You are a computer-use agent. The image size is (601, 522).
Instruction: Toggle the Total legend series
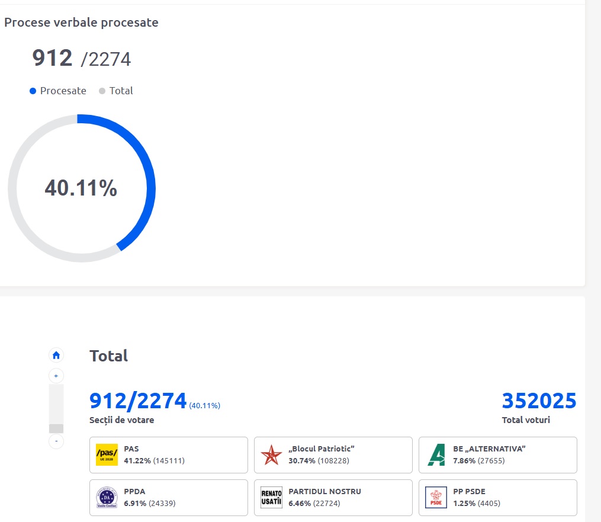tap(116, 91)
